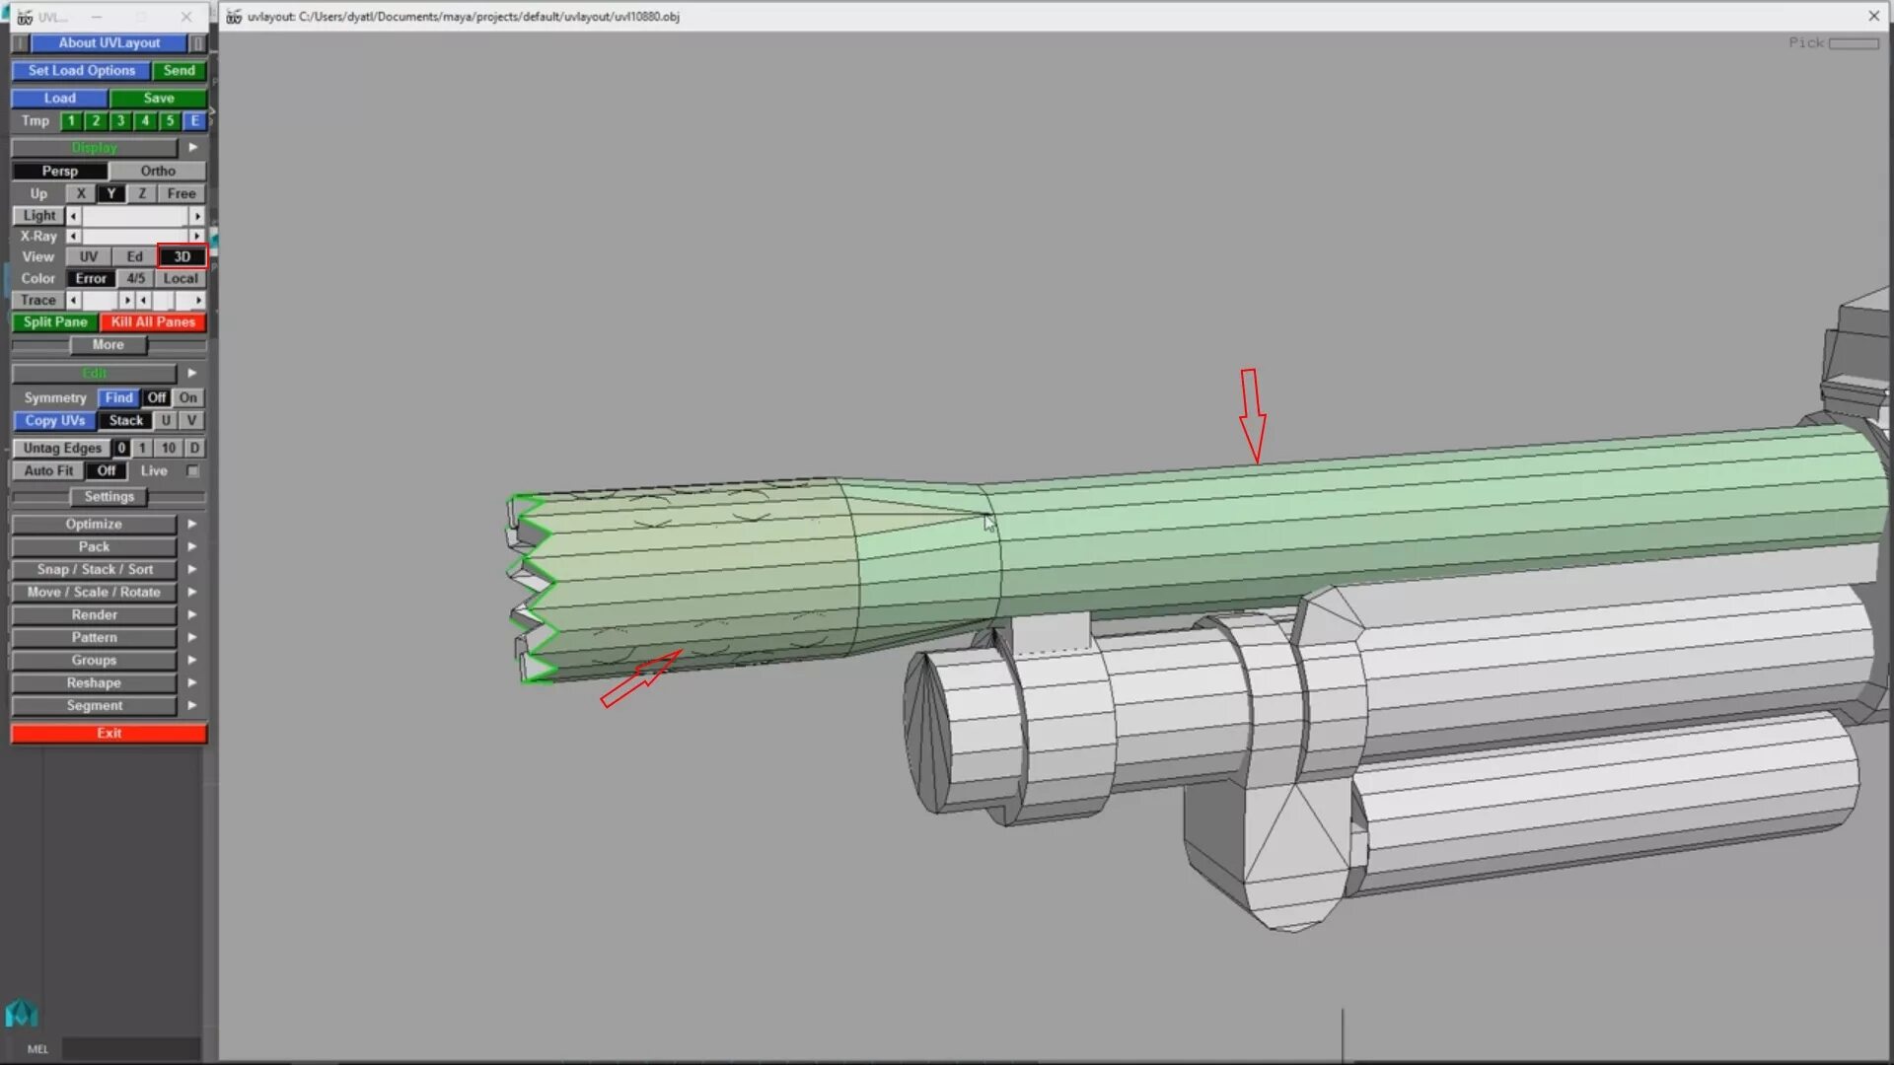Click the right handle beside About UVLayout
This screenshot has width=1894, height=1065.
[197, 43]
